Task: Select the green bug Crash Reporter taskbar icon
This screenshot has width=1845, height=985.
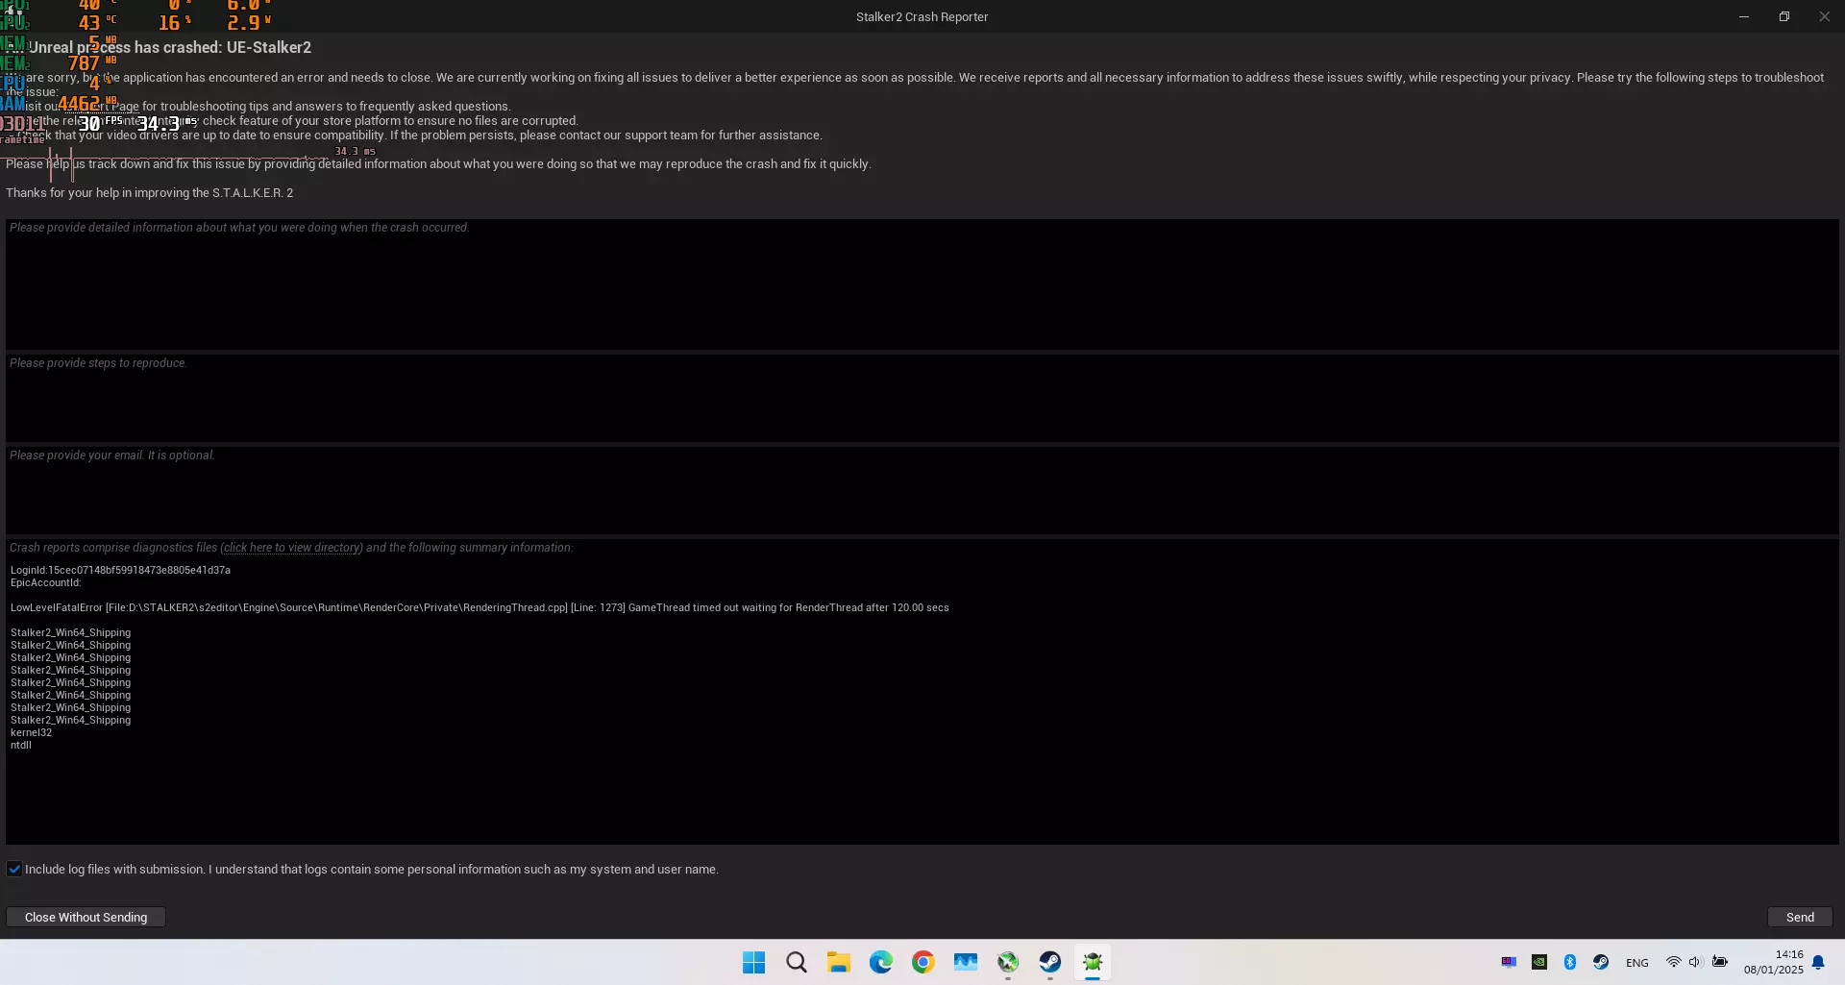Action: 1093,962
